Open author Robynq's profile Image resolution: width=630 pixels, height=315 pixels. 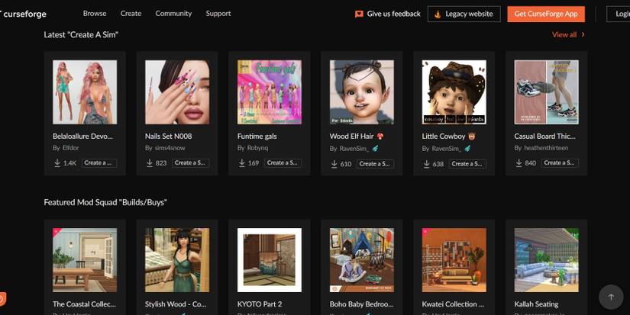[x=257, y=148]
